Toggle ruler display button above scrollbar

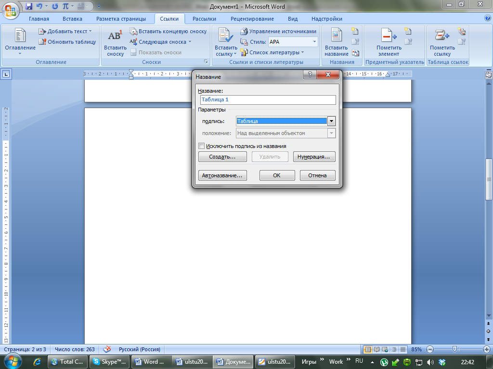489,74
